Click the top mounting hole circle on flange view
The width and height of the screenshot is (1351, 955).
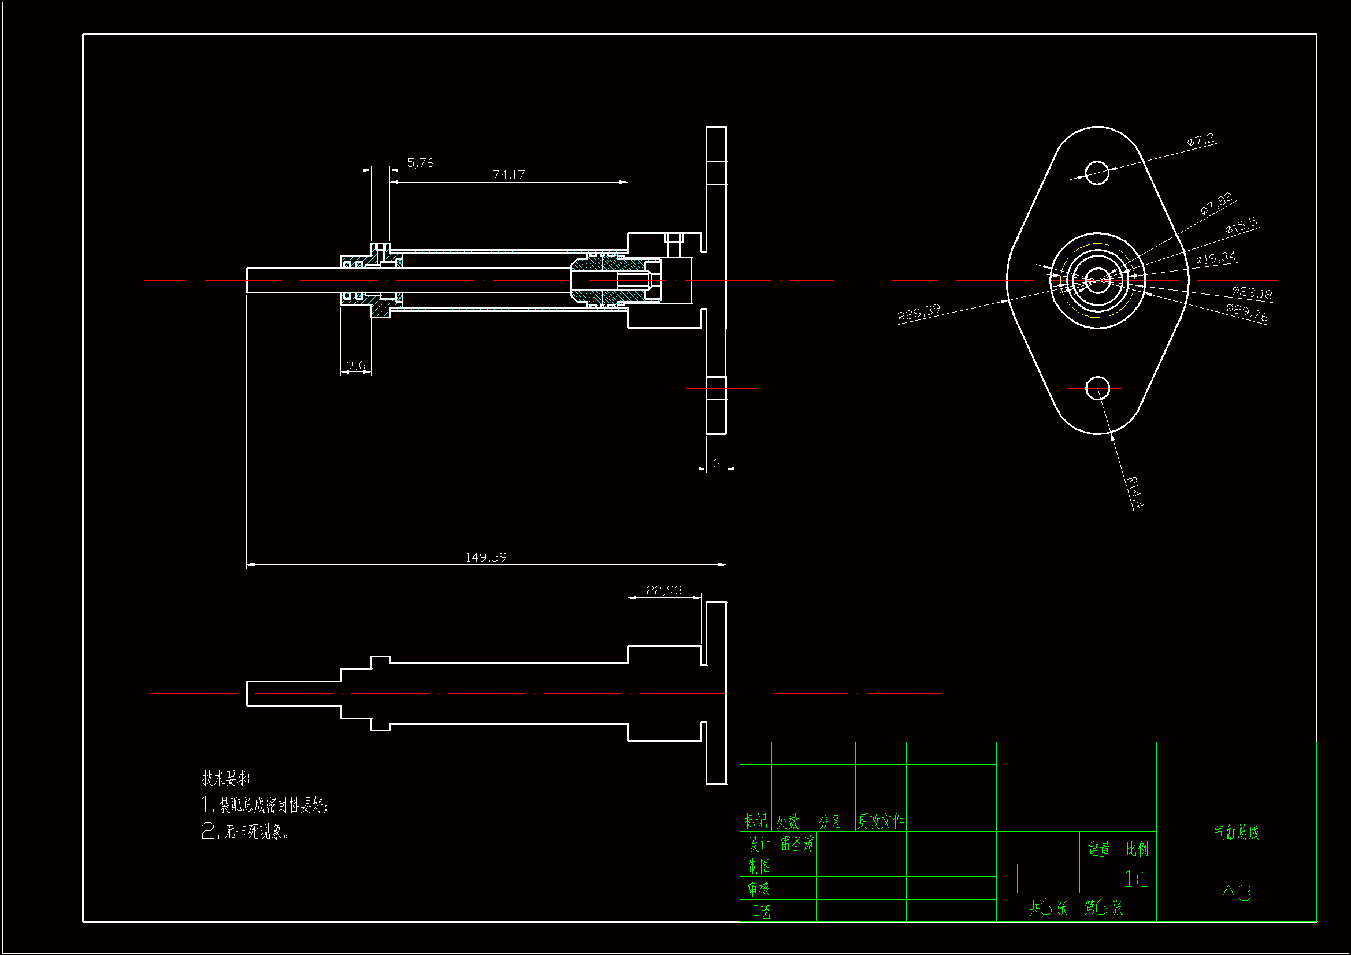click(x=1097, y=172)
